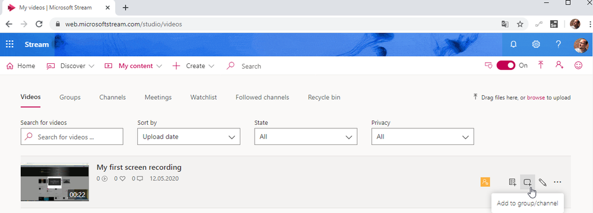Viewport: 593px width, 213px height.
Task: Expand the Create menu
Action: tap(194, 66)
